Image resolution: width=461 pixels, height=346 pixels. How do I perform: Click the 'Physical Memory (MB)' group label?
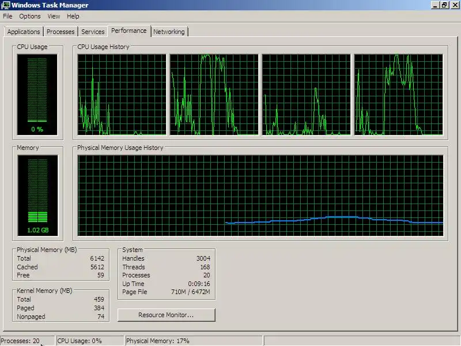tap(47, 250)
